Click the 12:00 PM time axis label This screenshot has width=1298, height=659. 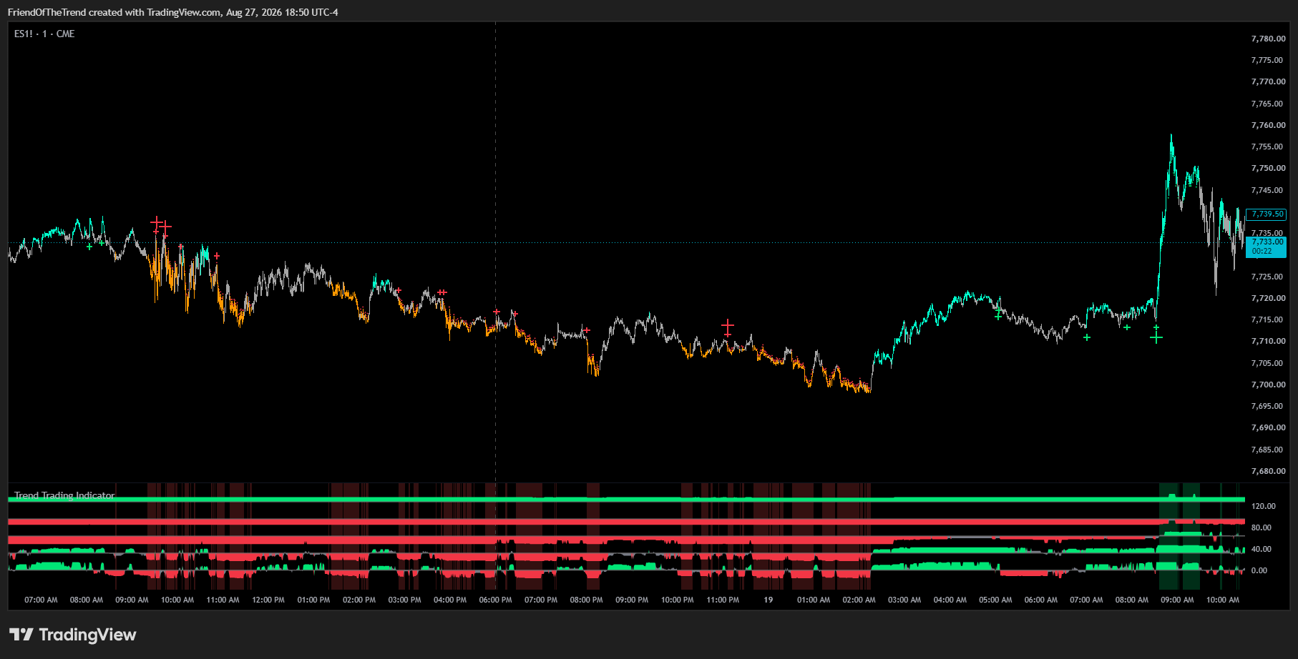coord(268,600)
